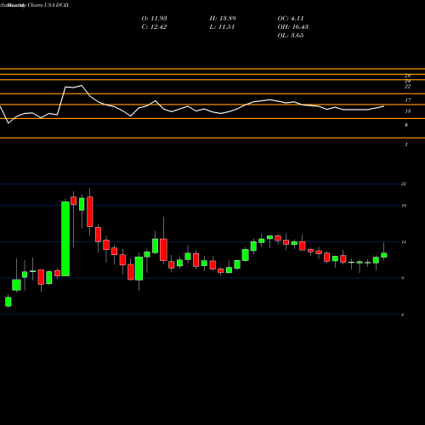This screenshot has width=425, height=425.
Task: Click the first green candlestick at far left
Action: click(x=8, y=302)
